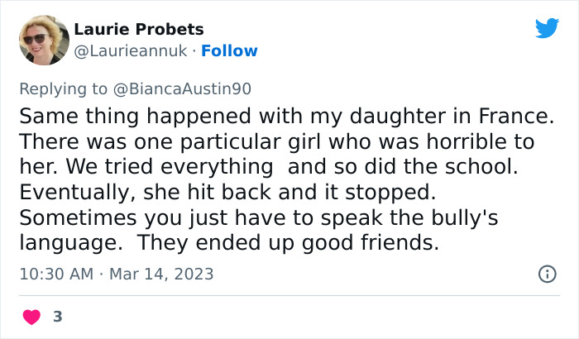The image size is (579, 339).
Task: Click the Twitter bird logo
Action: [x=547, y=29]
